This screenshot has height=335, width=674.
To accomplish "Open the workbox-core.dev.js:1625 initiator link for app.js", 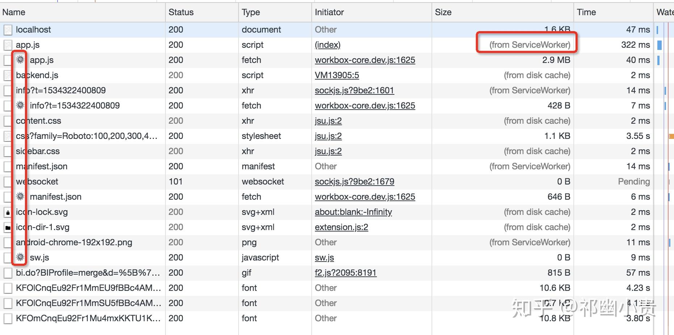I will [365, 60].
